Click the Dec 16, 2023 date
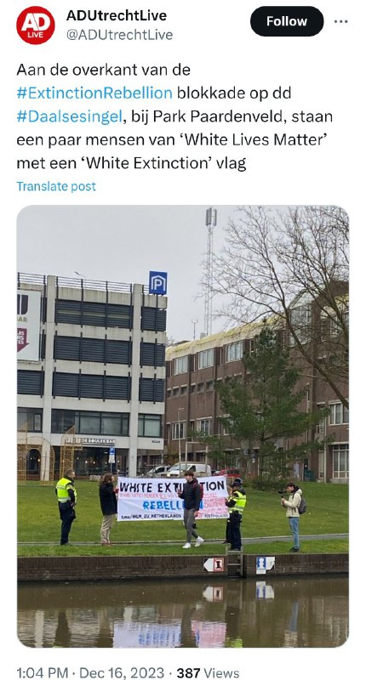Screen dimensions: 366x680 (122, 672)
